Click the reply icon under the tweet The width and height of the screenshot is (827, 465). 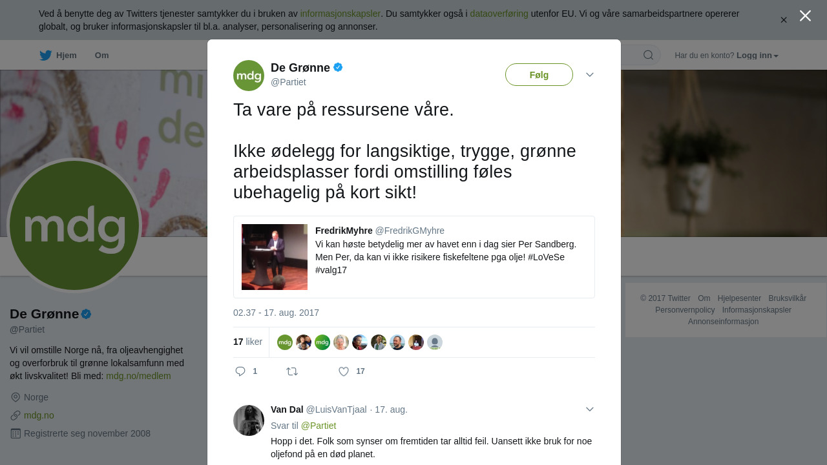(x=240, y=371)
